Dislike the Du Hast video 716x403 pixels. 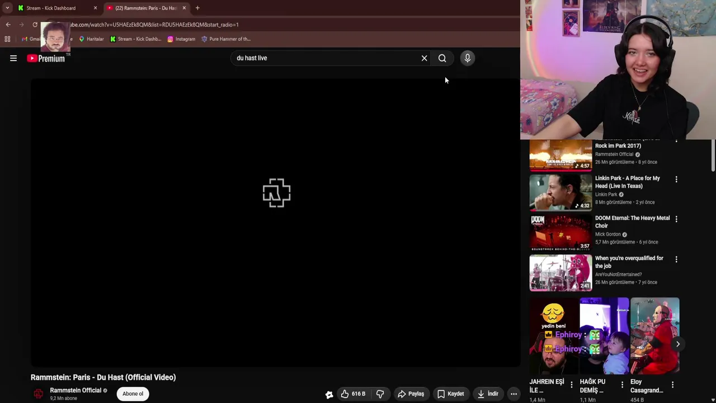tap(380, 393)
